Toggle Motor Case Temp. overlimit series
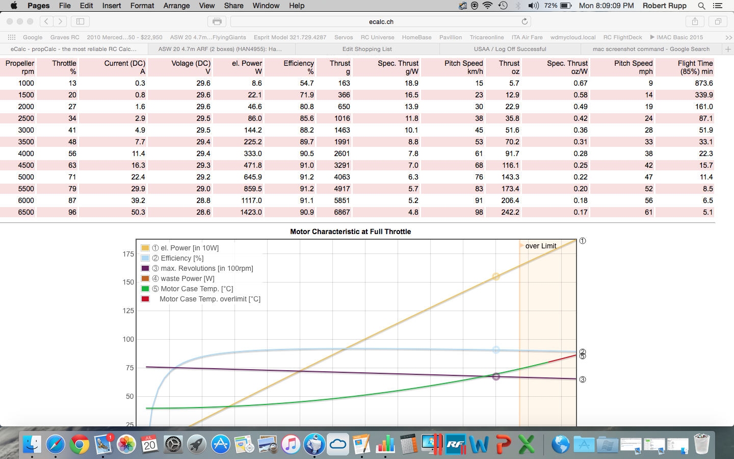Image resolution: width=734 pixels, height=459 pixels. coord(209,299)
